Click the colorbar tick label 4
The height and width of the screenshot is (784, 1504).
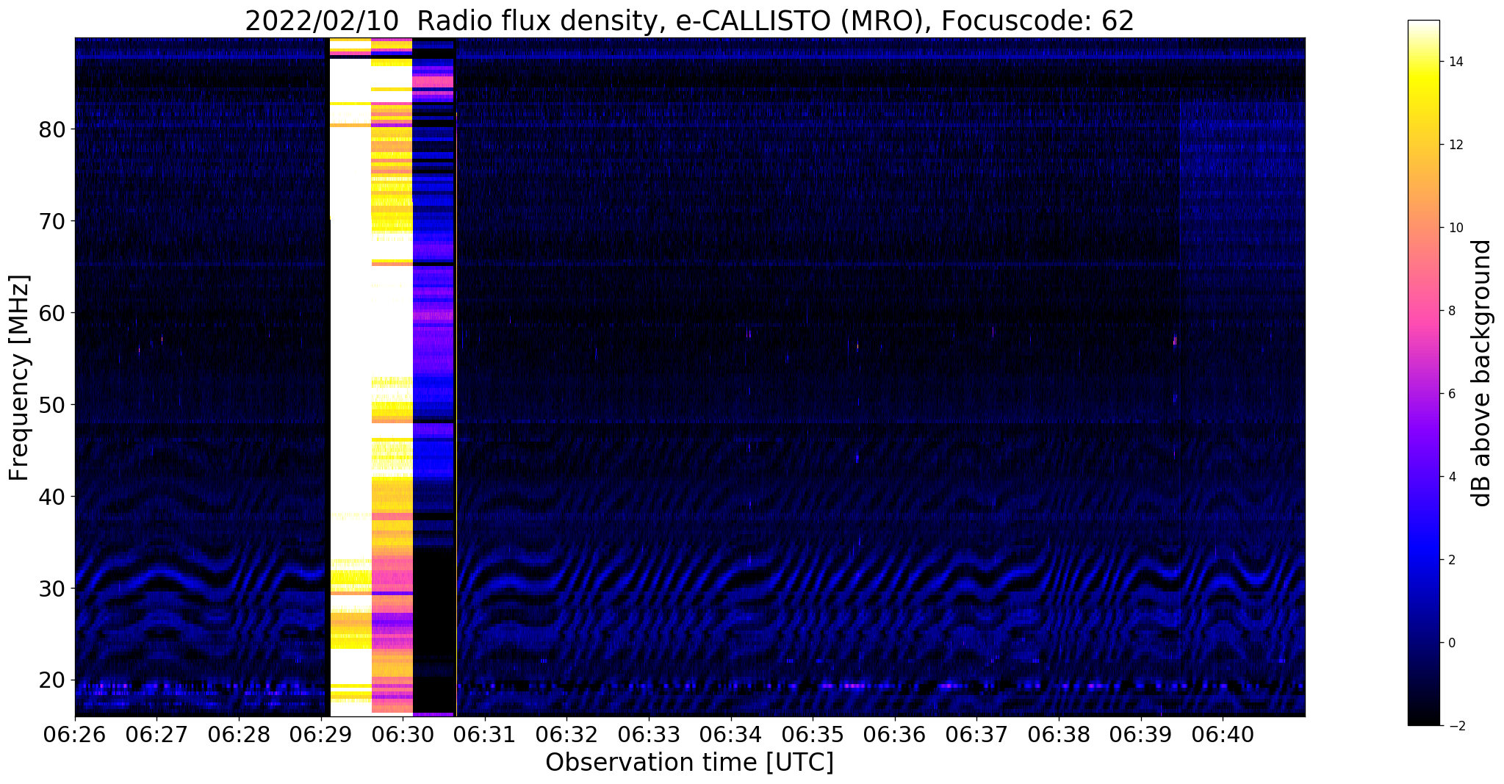1452,477
